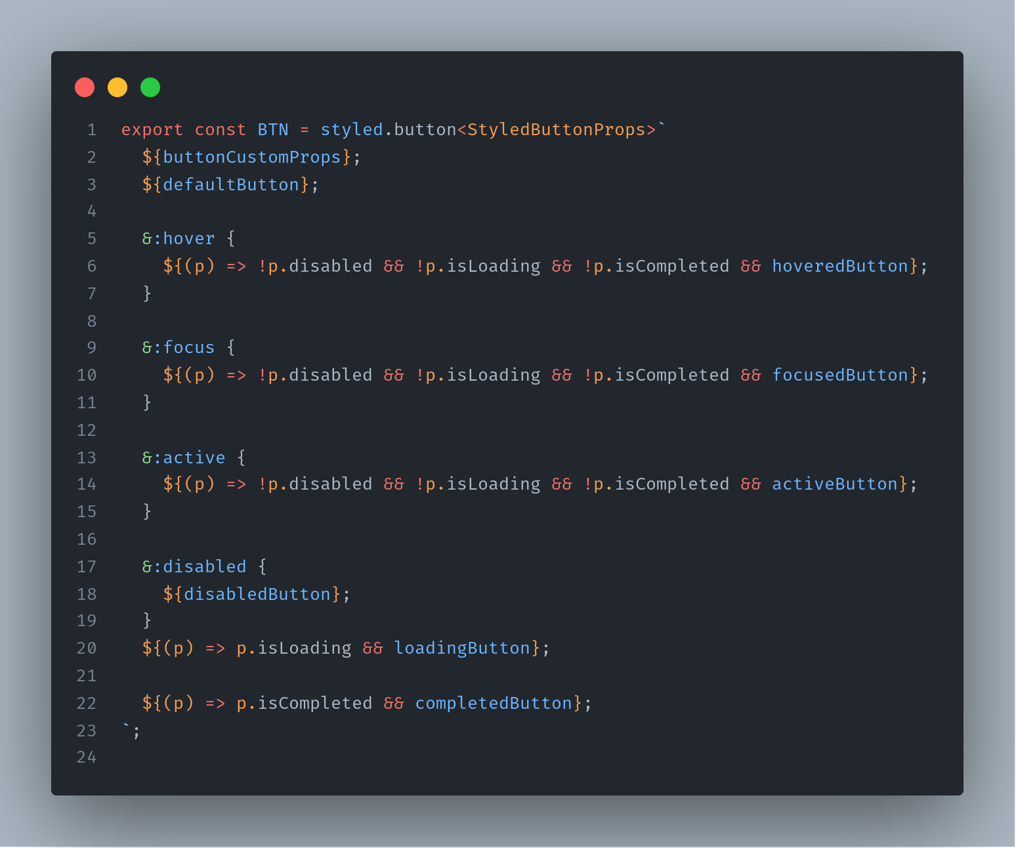1016x848 pixels.
Task: Click '!p.isCompleted' on line 14
Action: tap(656, 484)
